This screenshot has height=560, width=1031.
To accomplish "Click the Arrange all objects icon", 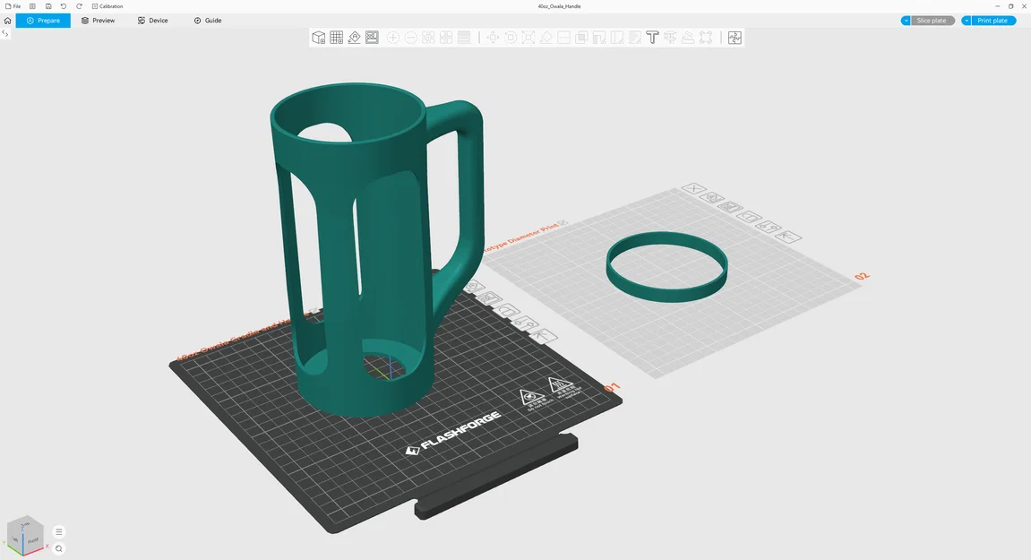I will pyautogui.click(x=372, y=38).
